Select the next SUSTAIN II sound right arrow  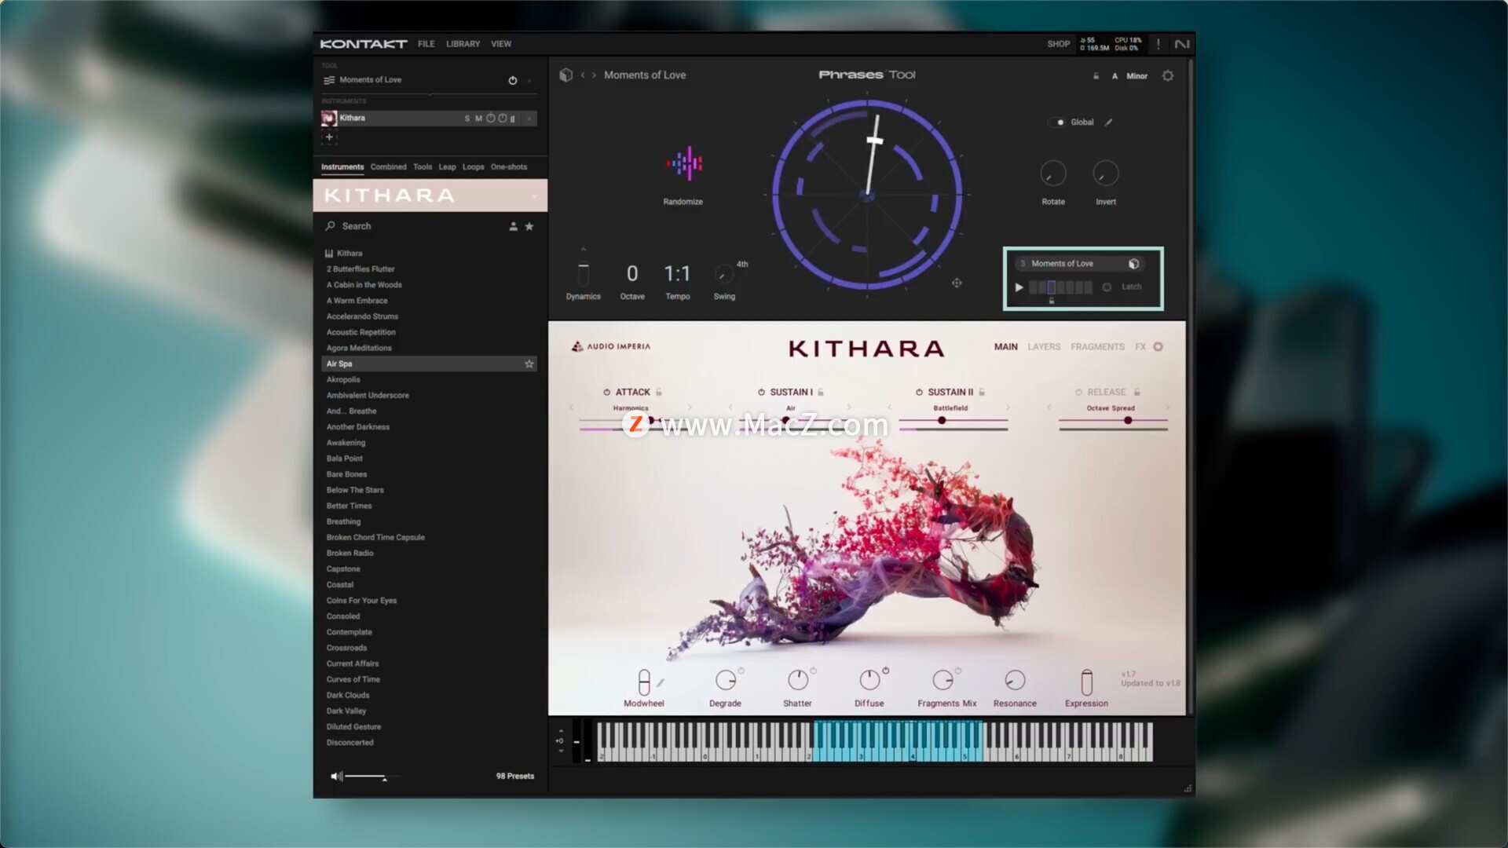(x=1008, y=408)
